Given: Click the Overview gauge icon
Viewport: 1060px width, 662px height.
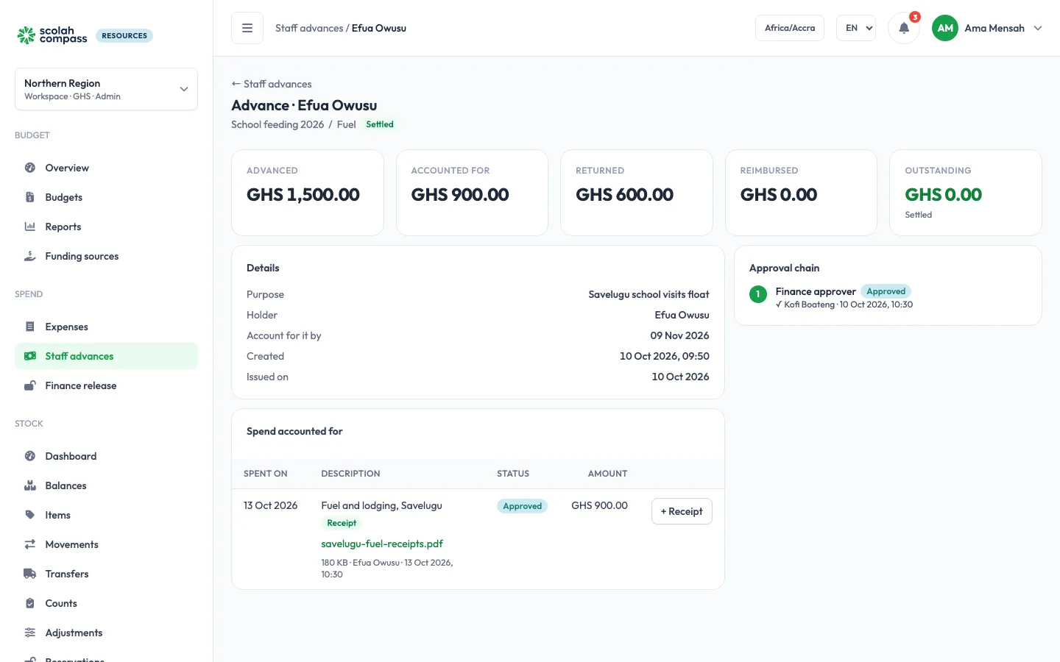Looking at the screenshot, I should 30,168.
